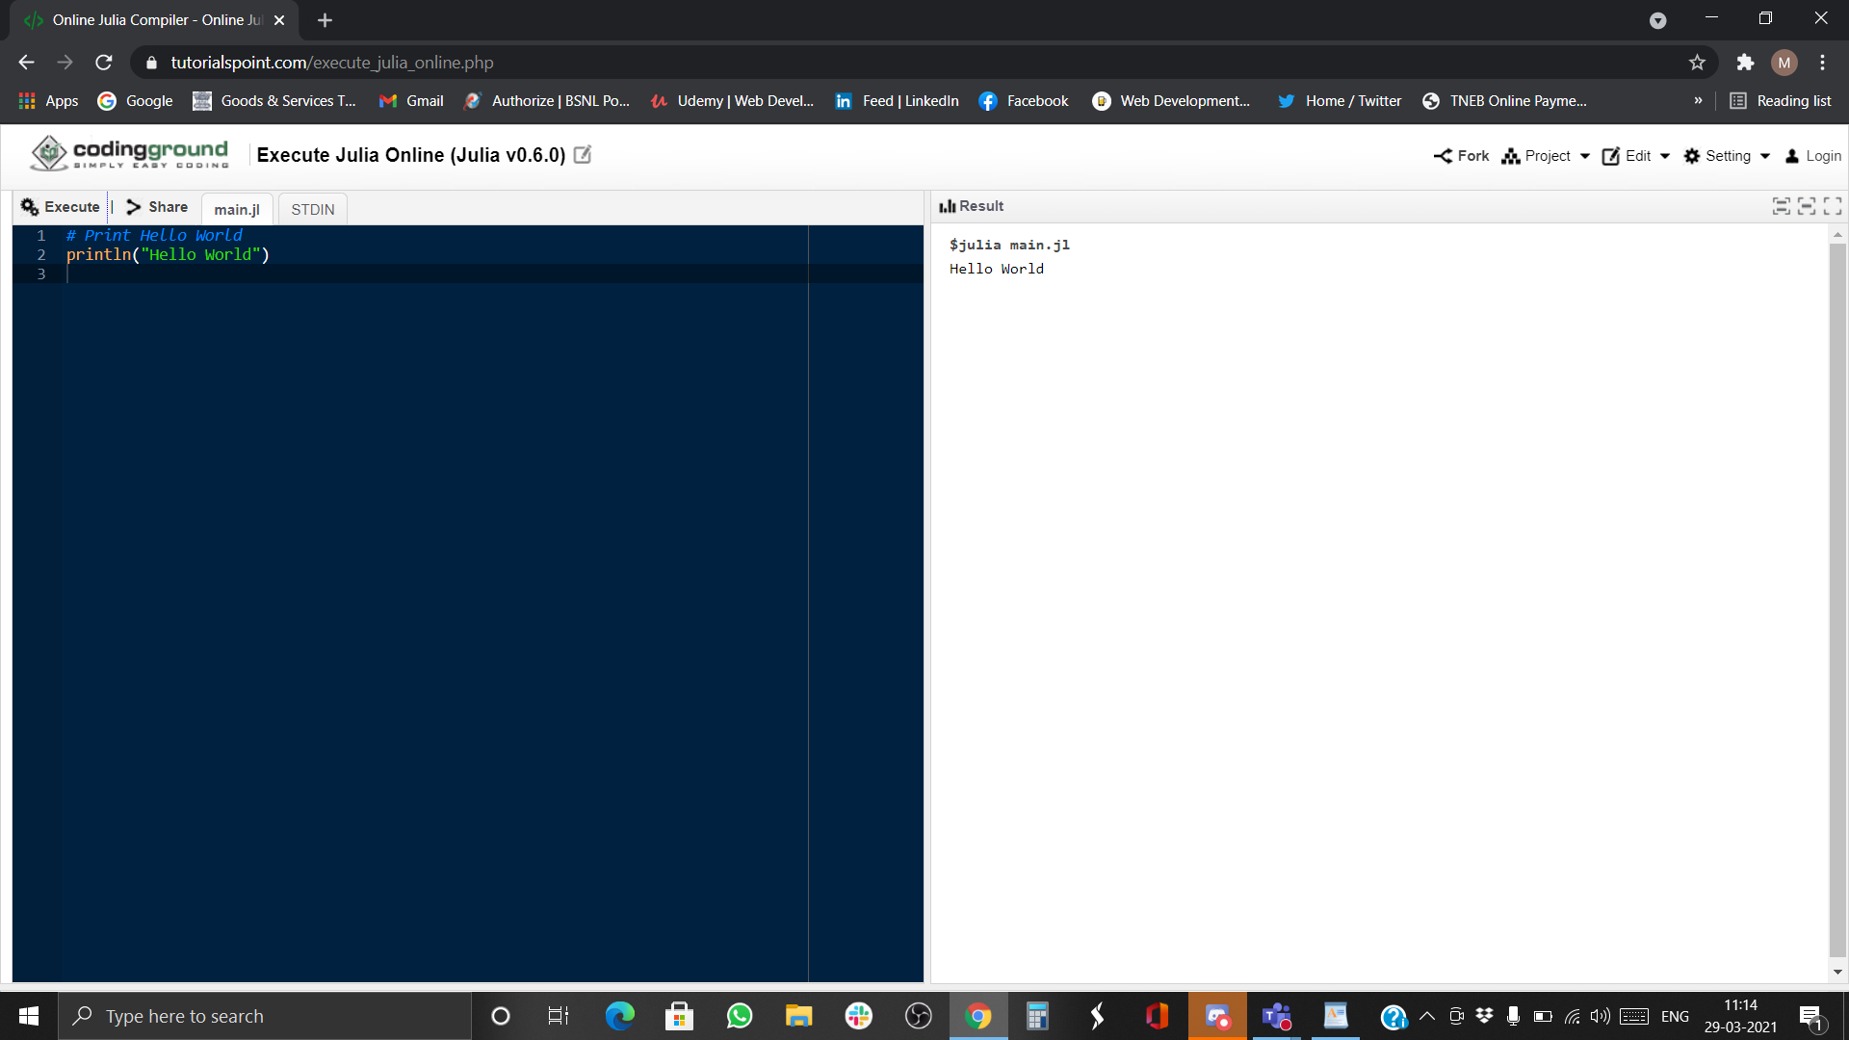
Task: Open Chrome extensions puzzle icon
Action: [x=1745, y=63]
